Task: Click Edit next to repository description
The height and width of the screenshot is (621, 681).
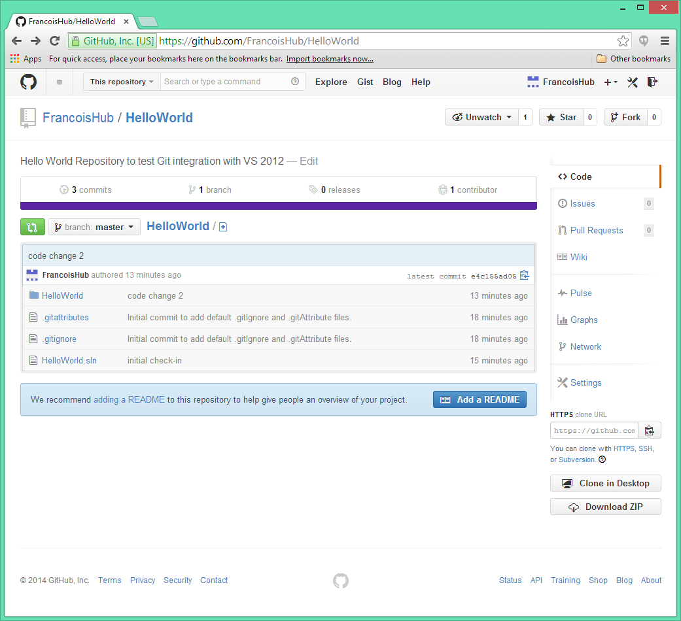Action: (309, 161)
